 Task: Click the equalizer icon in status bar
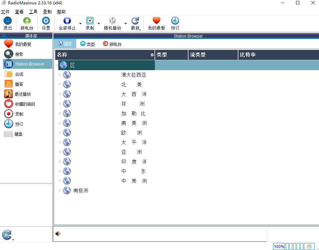[x=309, y=247]
